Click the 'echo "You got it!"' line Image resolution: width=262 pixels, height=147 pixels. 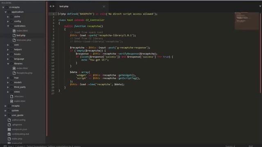(x=95, y=60)
